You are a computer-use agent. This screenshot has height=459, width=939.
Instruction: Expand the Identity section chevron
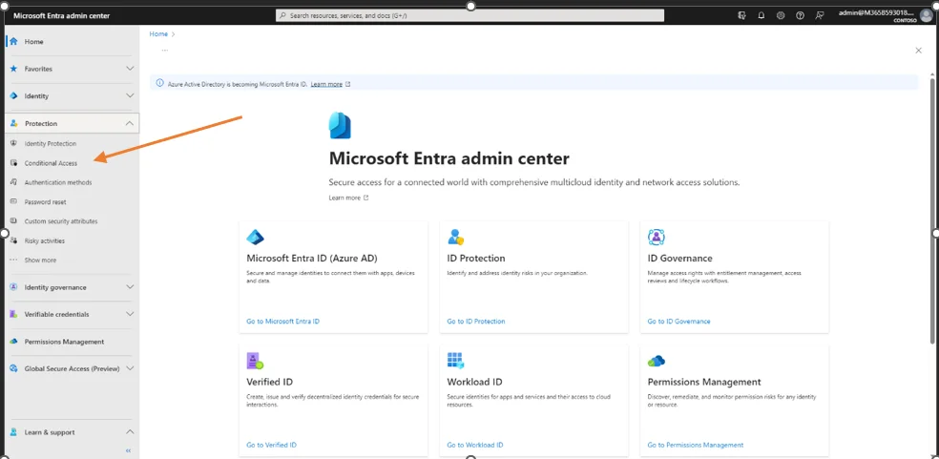click(130, 96)
